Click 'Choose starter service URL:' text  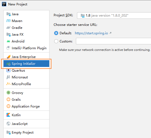click(75, 25)
